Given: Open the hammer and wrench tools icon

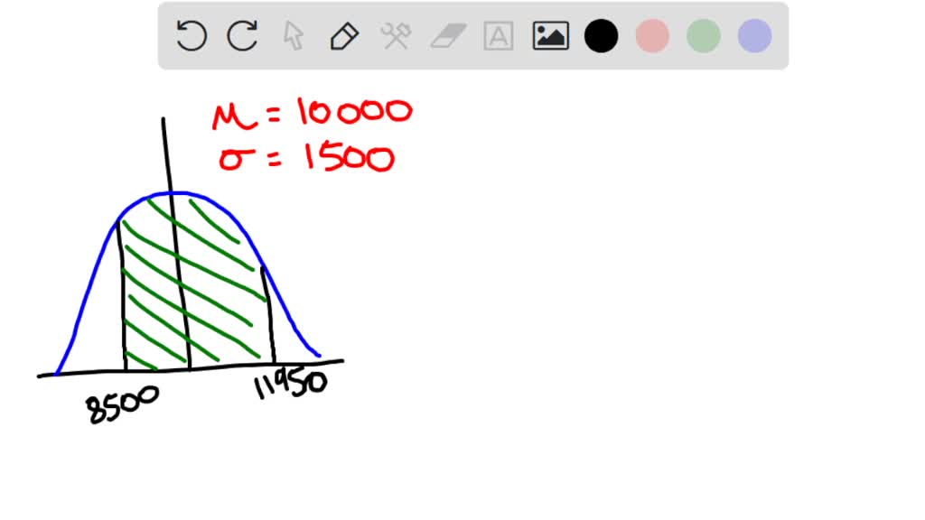Looking at the screenshot, I should pyautogui.click(x=396, y=36).
